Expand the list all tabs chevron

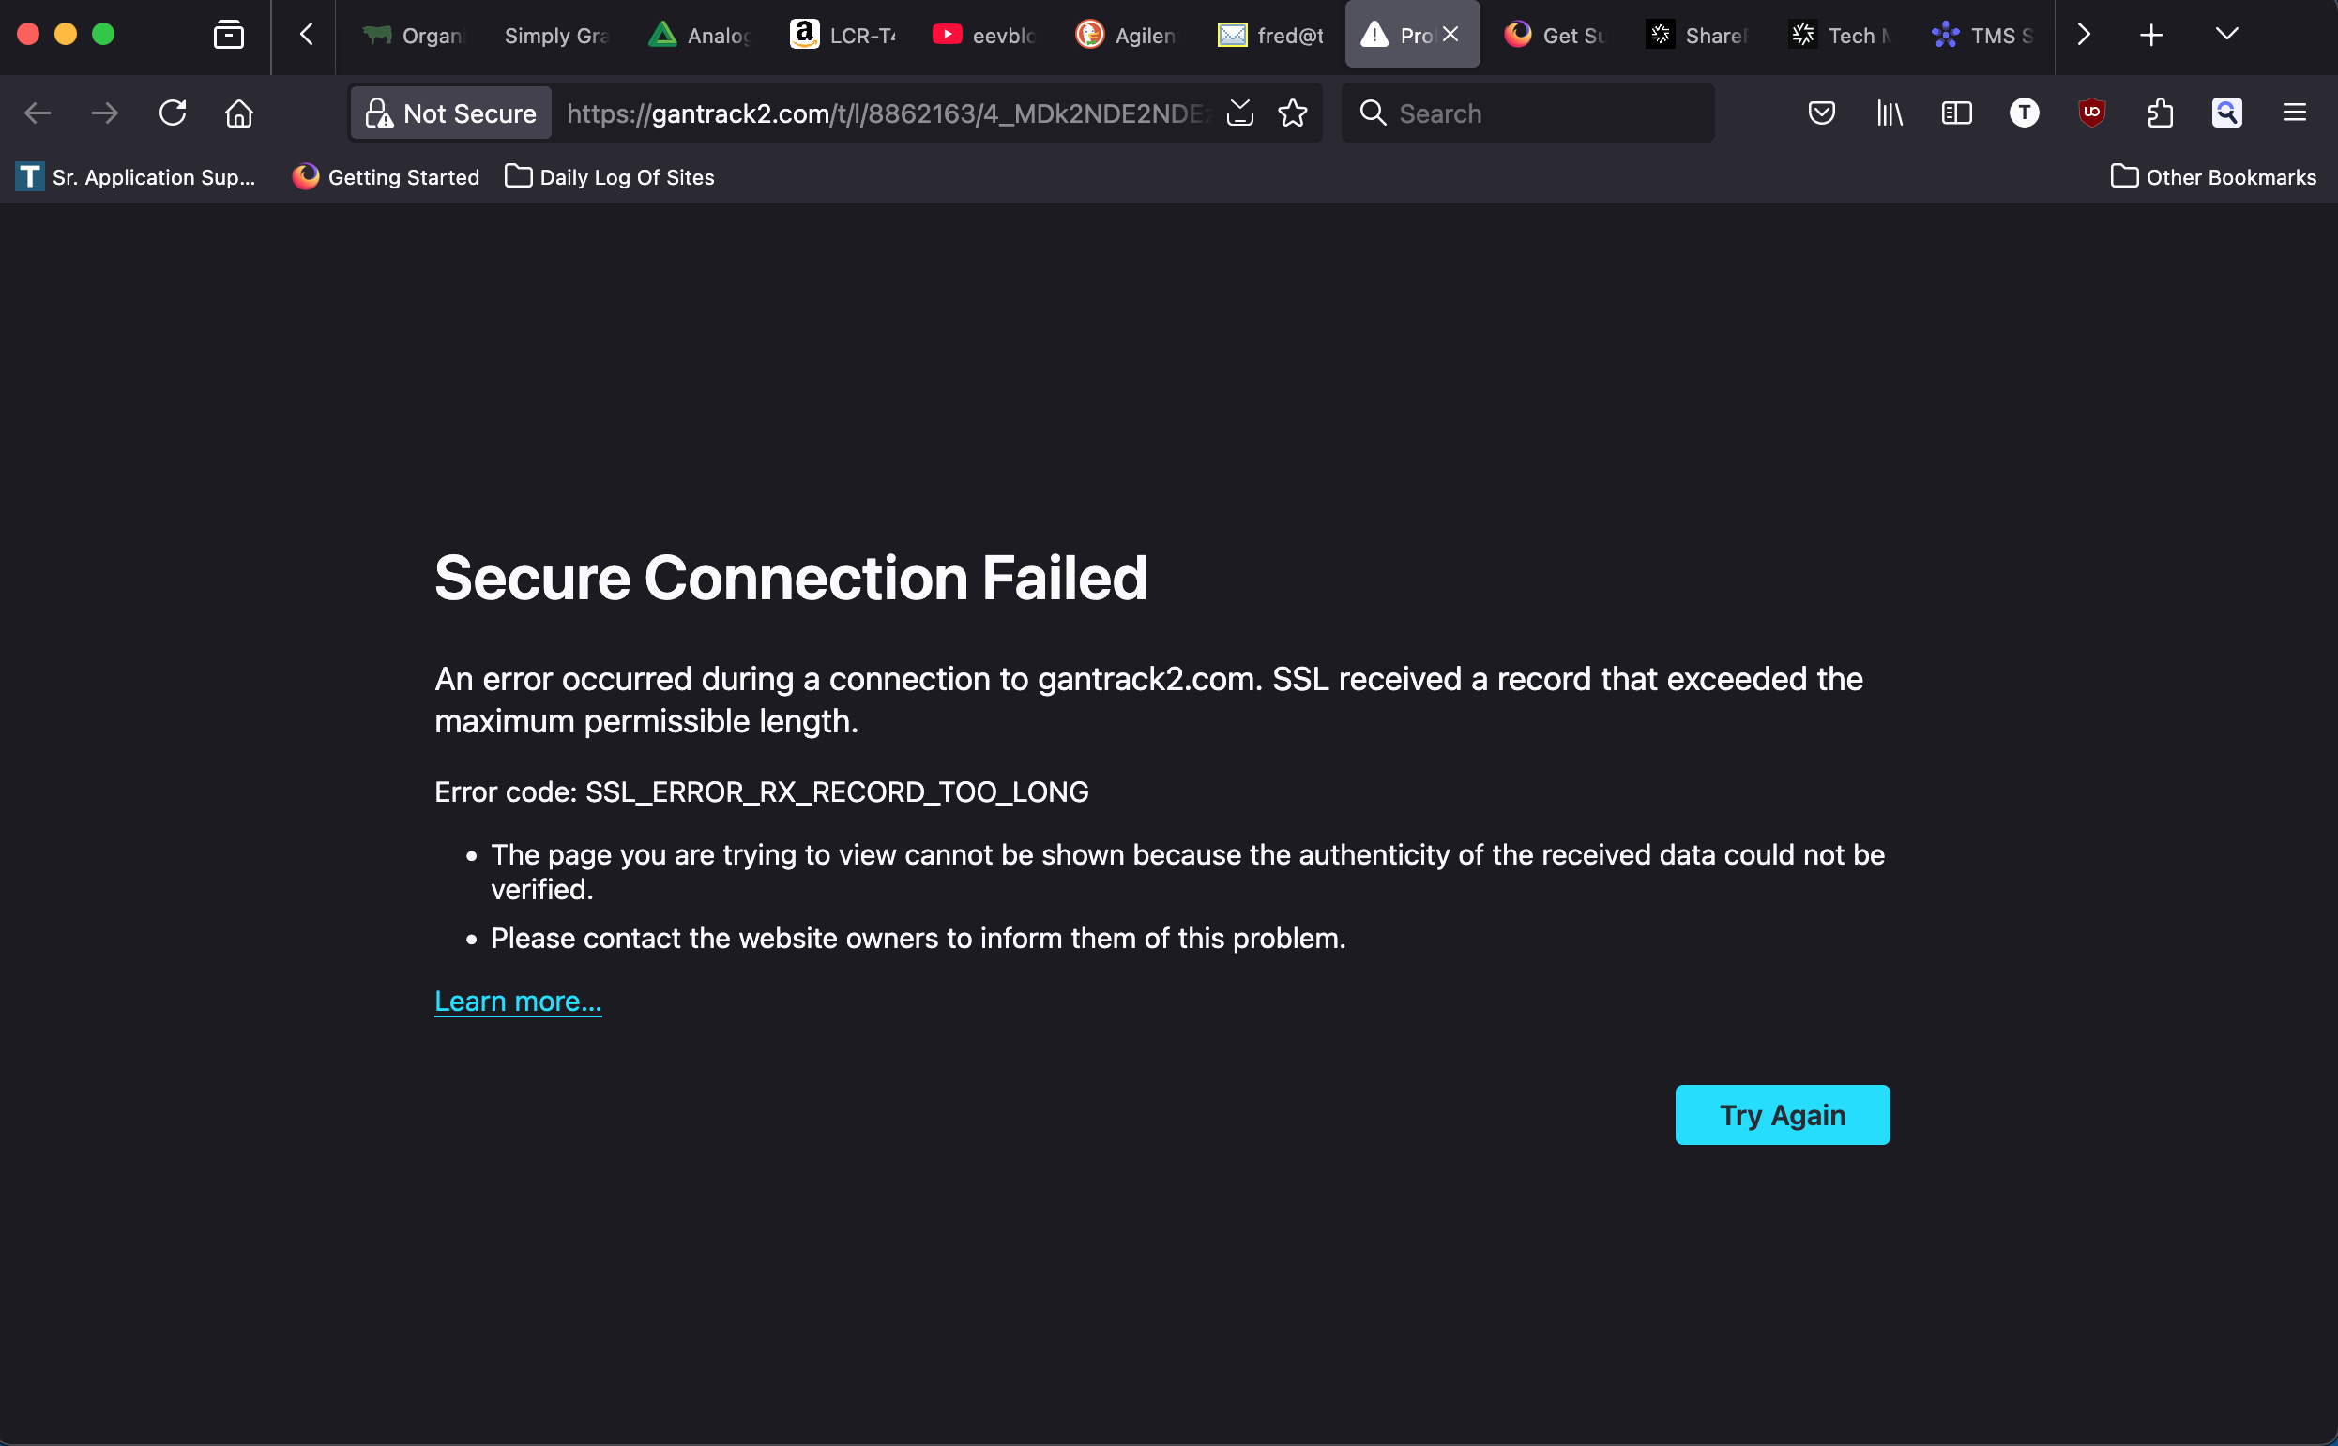pos(2226,35)
